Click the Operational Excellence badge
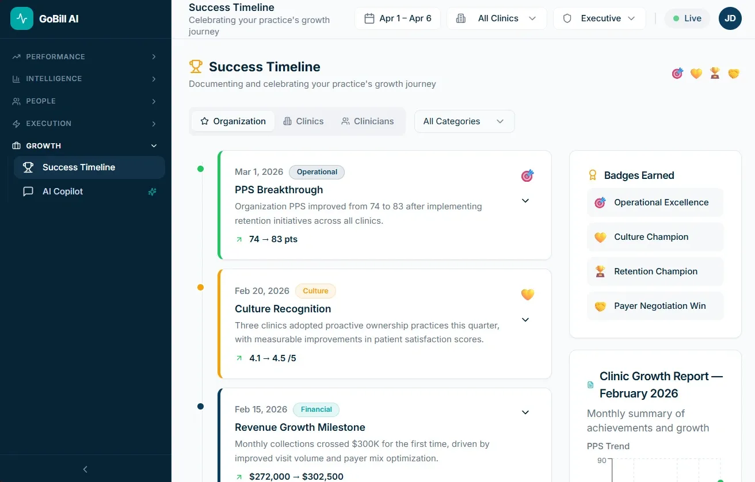Viewport: 755px width, 482px height. 655,202
